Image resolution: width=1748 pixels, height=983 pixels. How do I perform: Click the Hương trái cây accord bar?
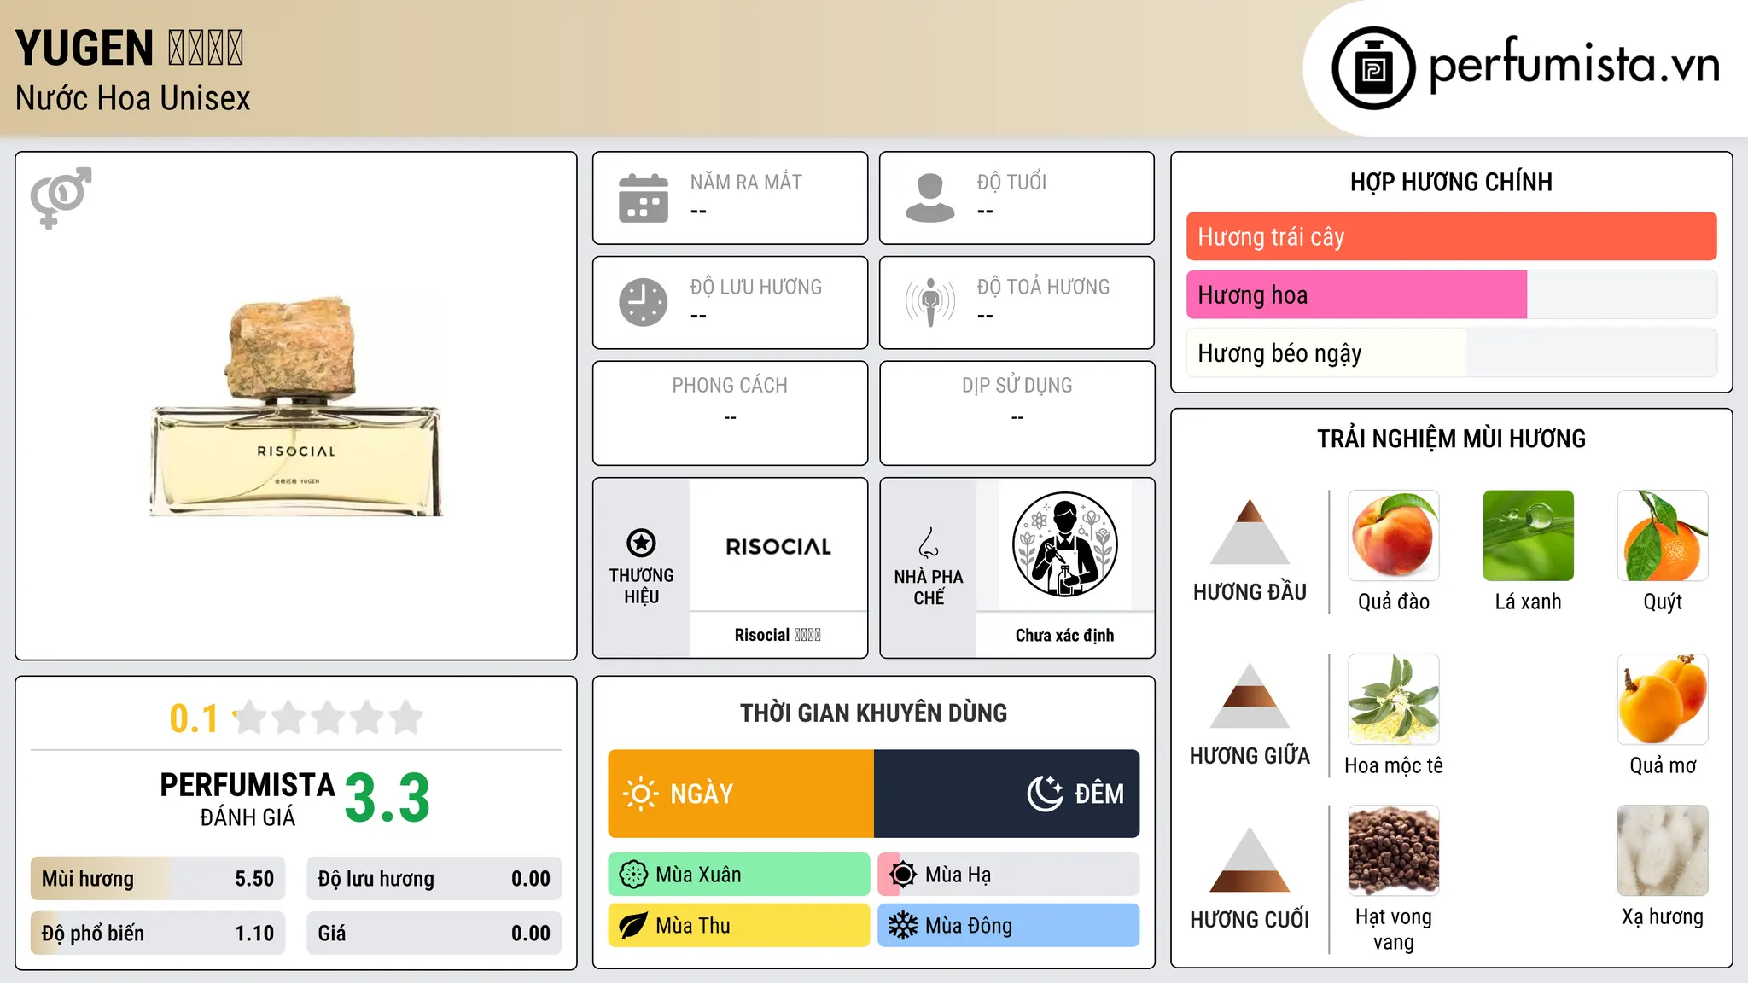(x=1451, y=236)
